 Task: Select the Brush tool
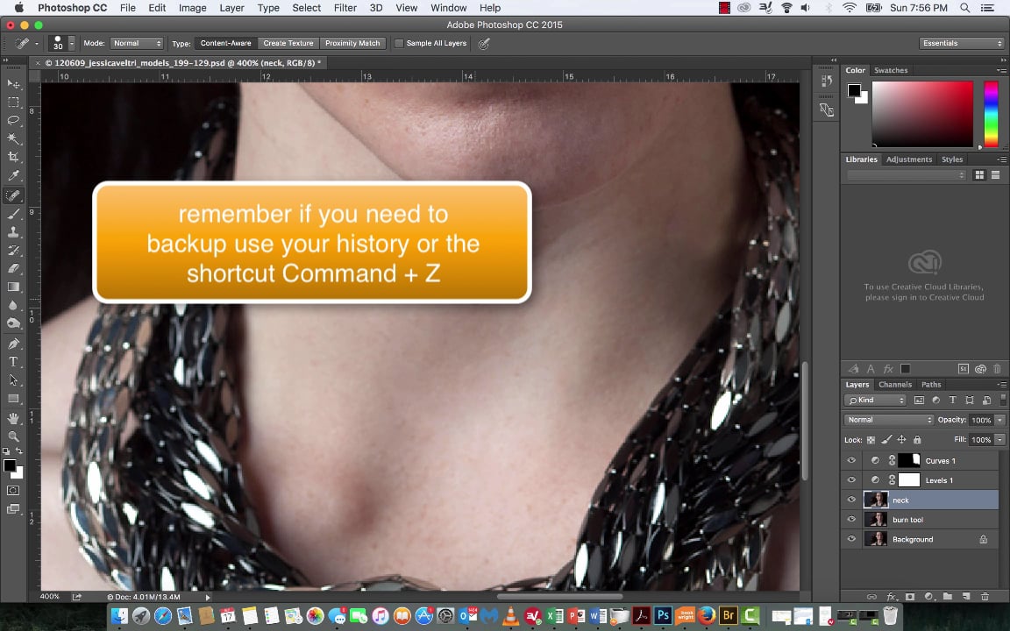pyautogui.click(x=13, y=214)
